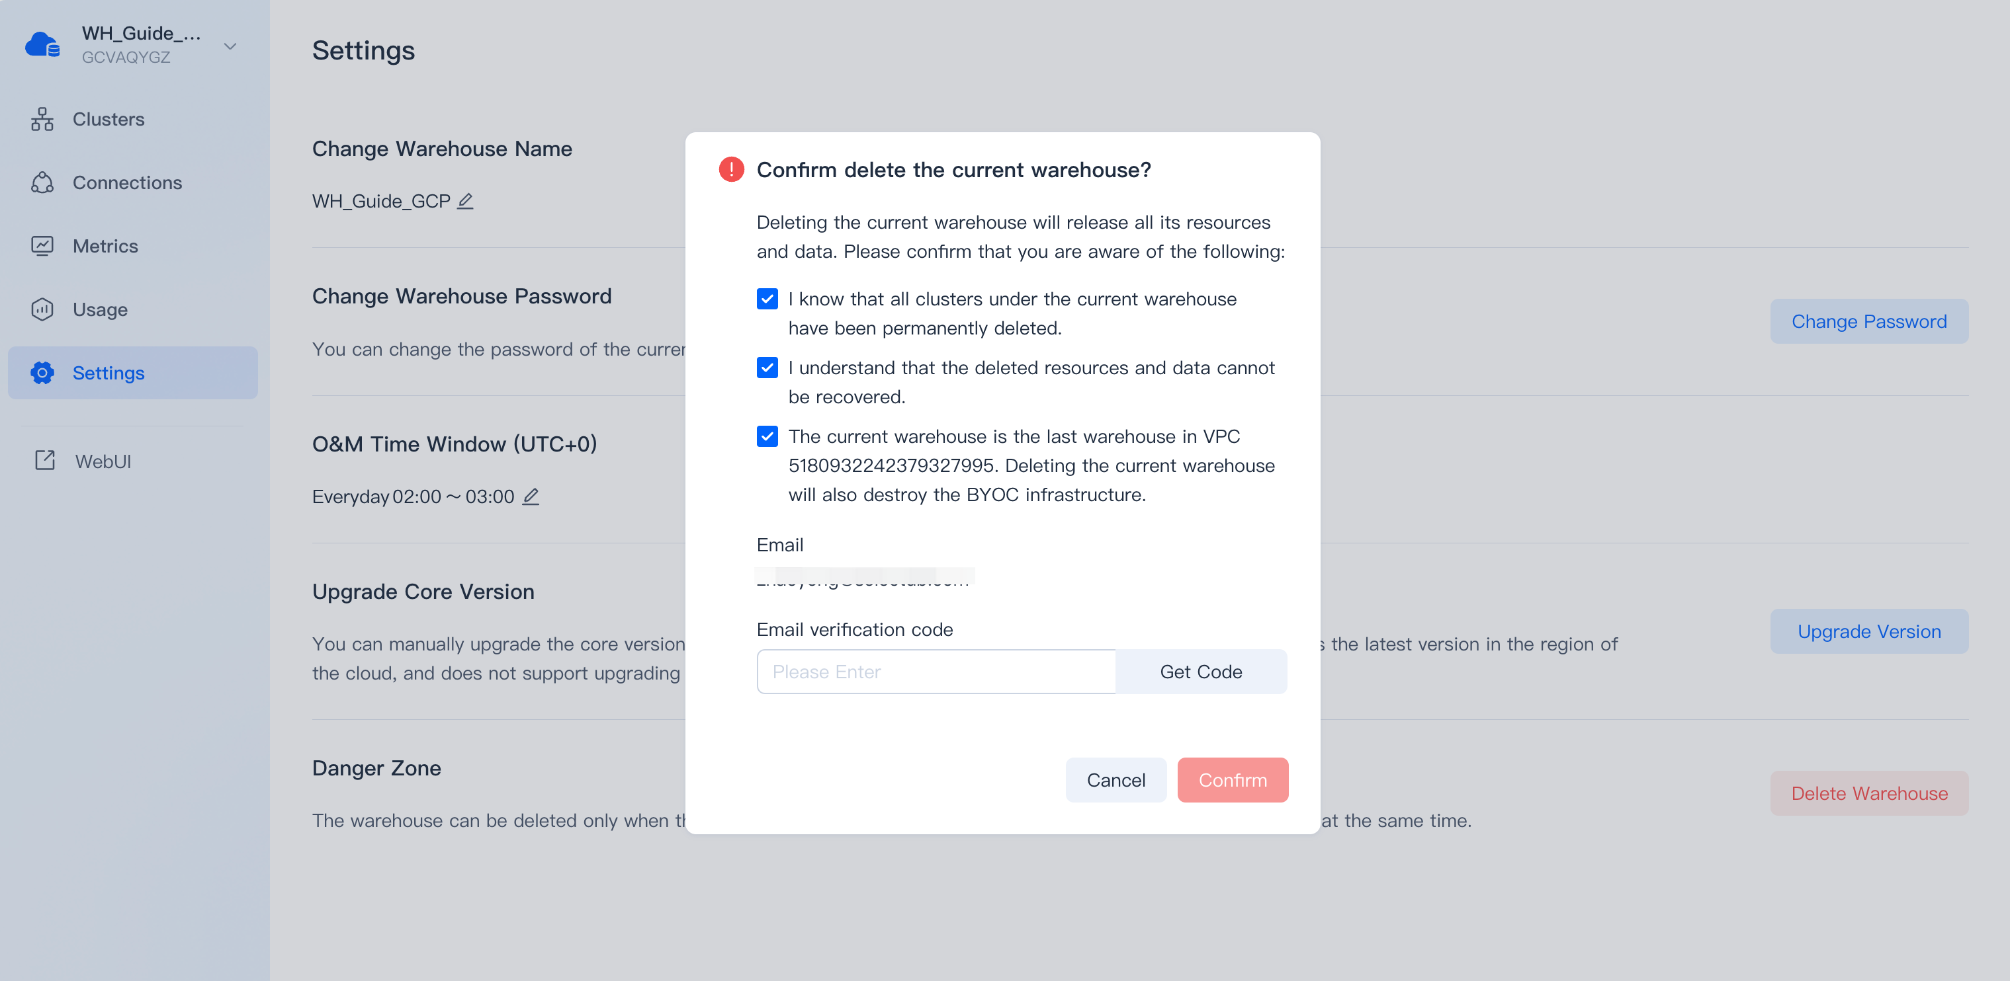Click the Metrics chart icon
This screenshot has height=981, width=2010.
42,246
